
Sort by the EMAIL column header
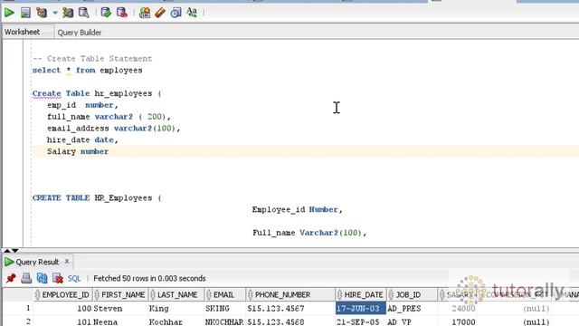pyautogui.click(x=224, y=295)
